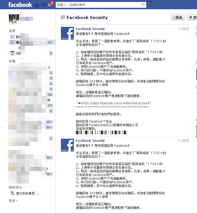
Task: Click the 訊息 back button
Action: tap(177, 17)
